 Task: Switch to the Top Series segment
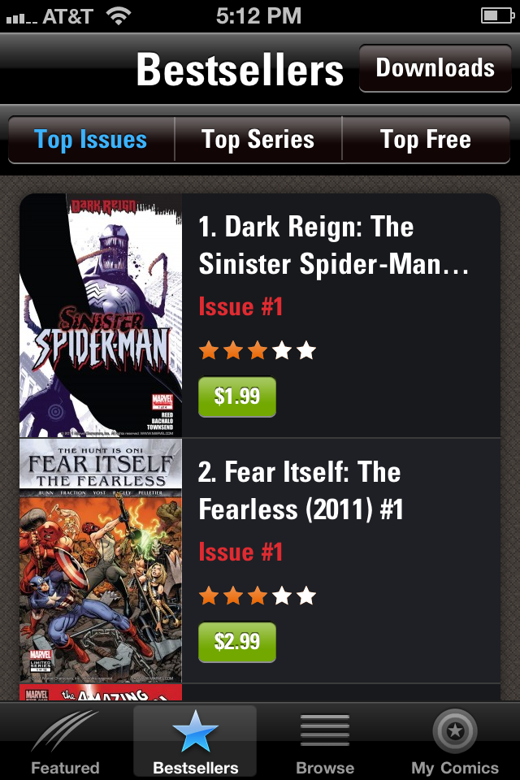pyautogui.click(x=258, y=139)
